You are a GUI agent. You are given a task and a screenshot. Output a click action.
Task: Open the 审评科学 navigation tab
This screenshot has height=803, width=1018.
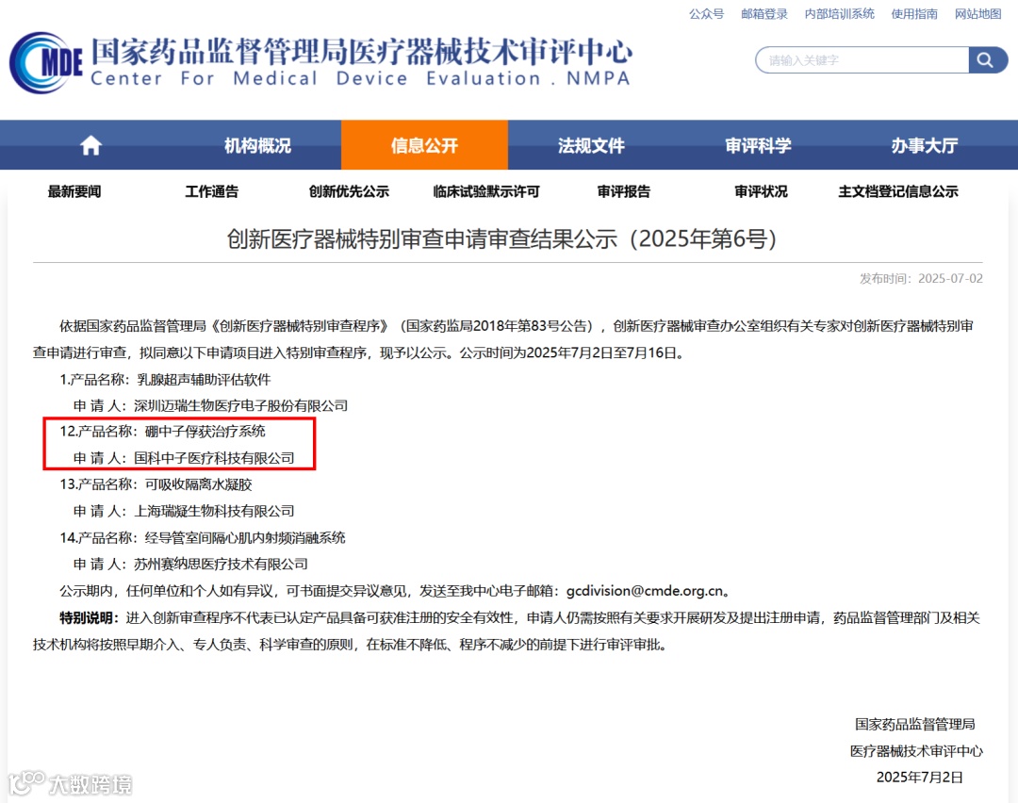[x=758, y=145]
